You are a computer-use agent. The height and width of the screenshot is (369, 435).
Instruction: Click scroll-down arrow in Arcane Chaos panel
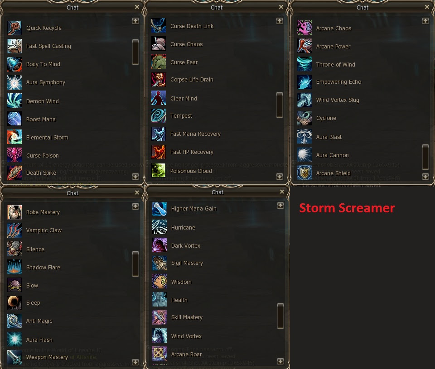pyautogui.click(x=425, y=176)
